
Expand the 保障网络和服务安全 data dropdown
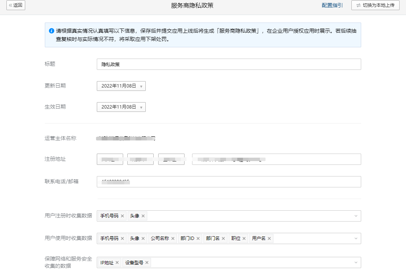pos(356,262)
